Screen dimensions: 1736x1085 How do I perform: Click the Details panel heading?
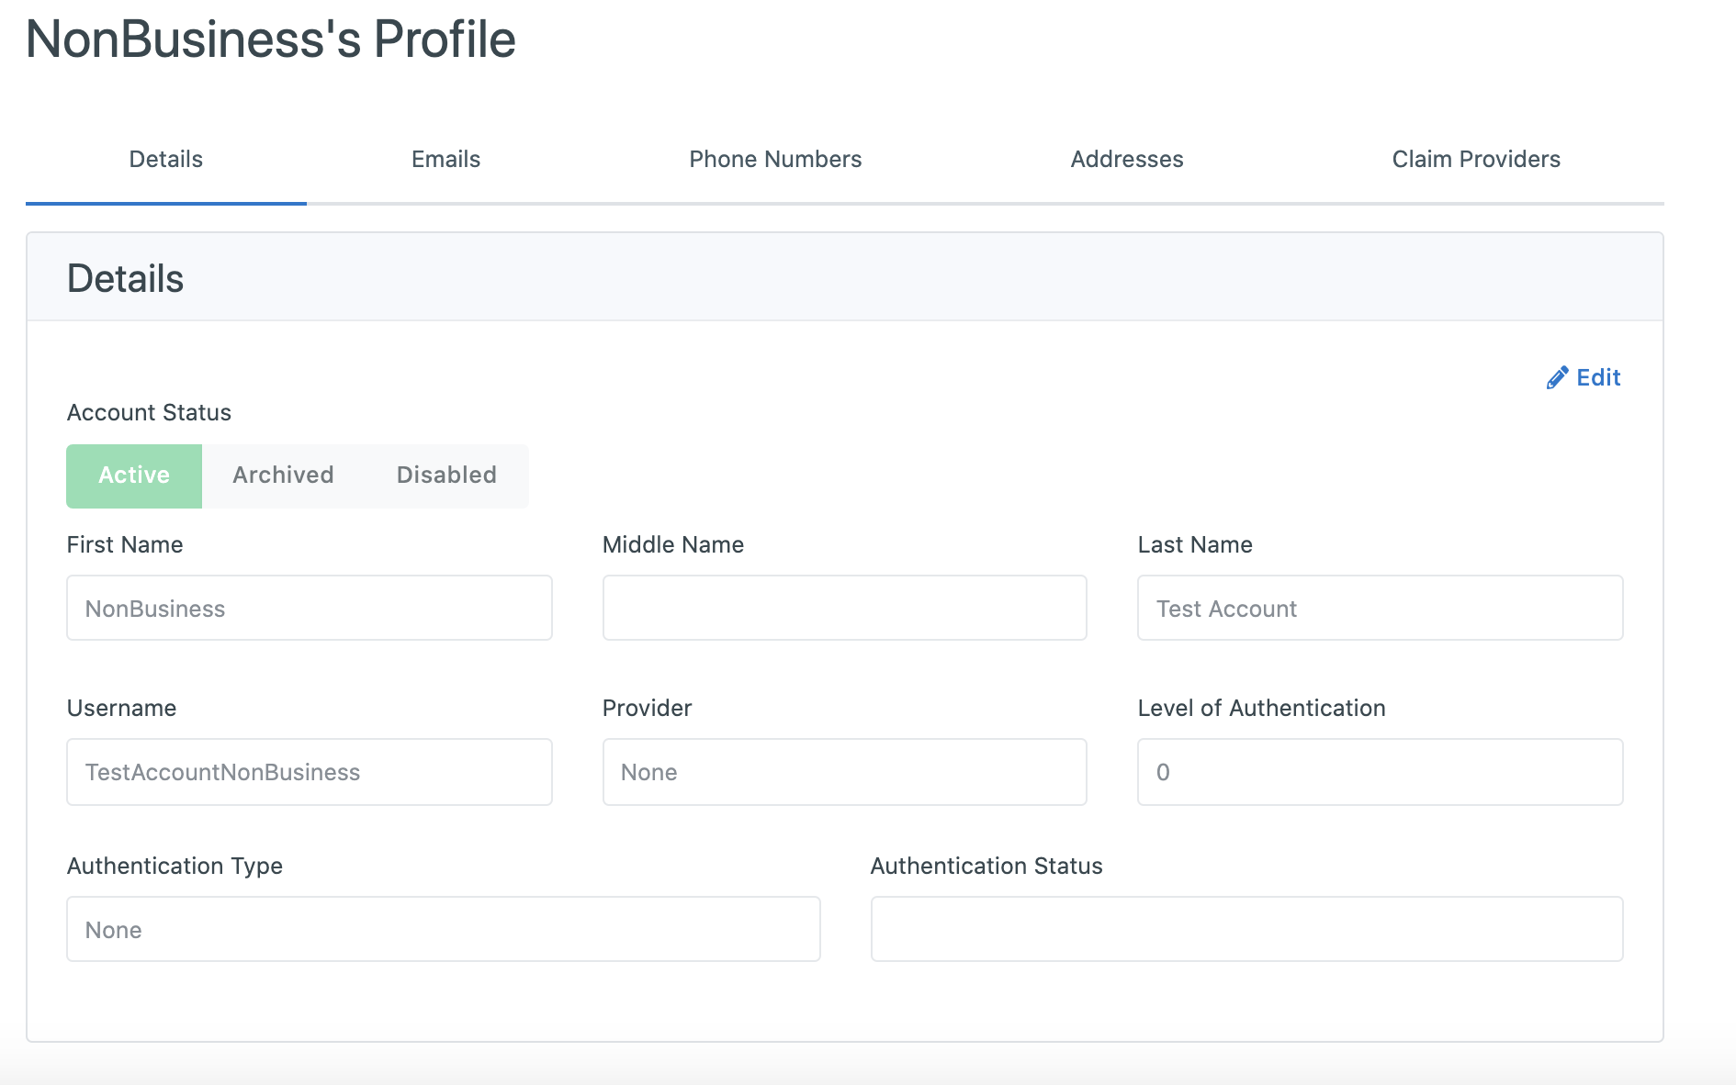click(126, 278)
